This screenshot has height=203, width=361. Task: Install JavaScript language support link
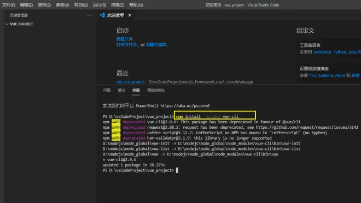click(x=322, y=52)
